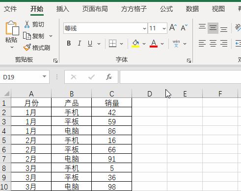Set bottom vertical alignment

(x=224, y=29)
